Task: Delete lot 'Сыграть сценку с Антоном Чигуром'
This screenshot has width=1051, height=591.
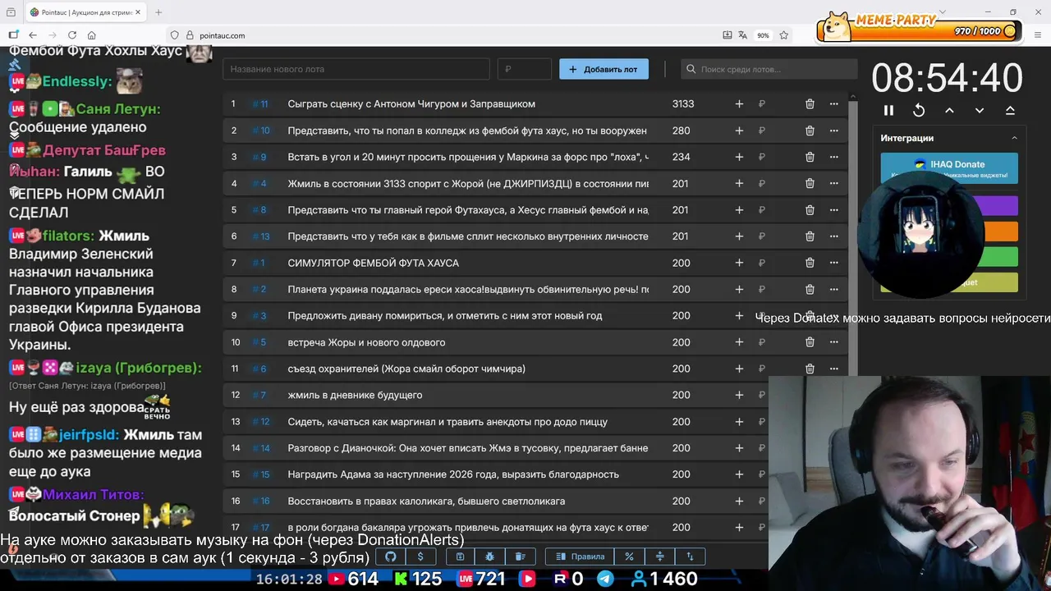Action: click(x=810, y=103)
